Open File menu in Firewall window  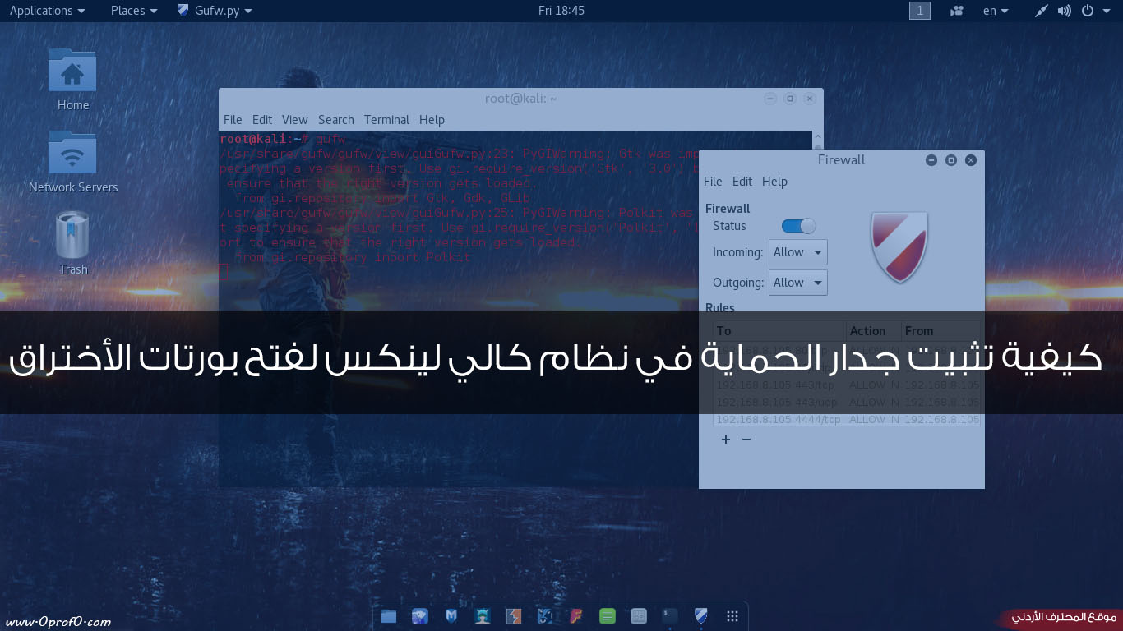[713, 182]
